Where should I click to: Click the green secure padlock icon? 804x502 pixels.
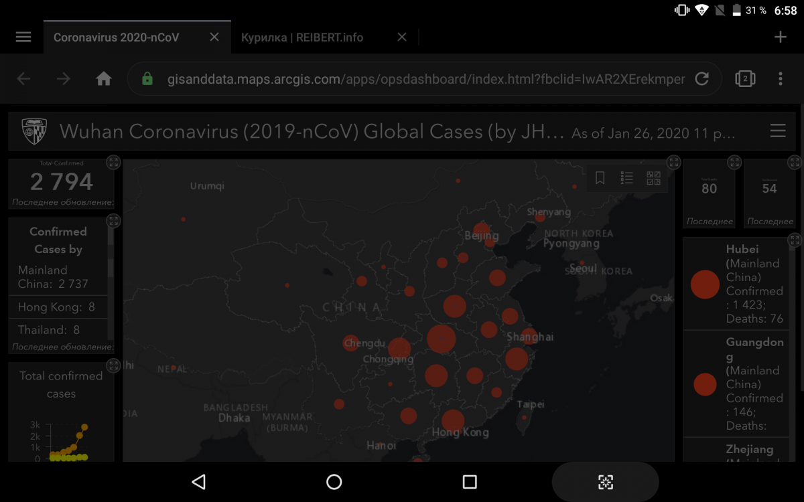tap(147, 79)
